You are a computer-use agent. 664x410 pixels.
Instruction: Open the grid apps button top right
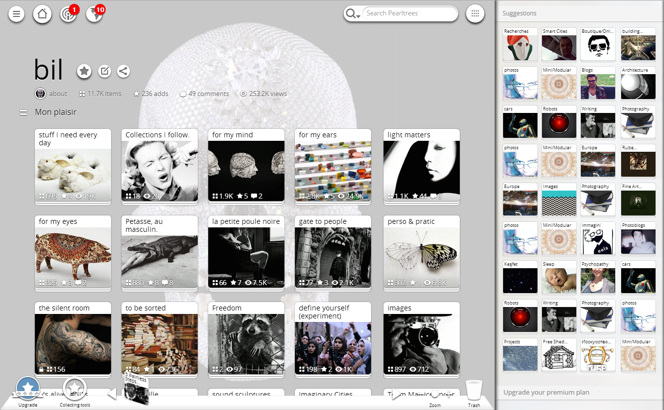[475, 14]
